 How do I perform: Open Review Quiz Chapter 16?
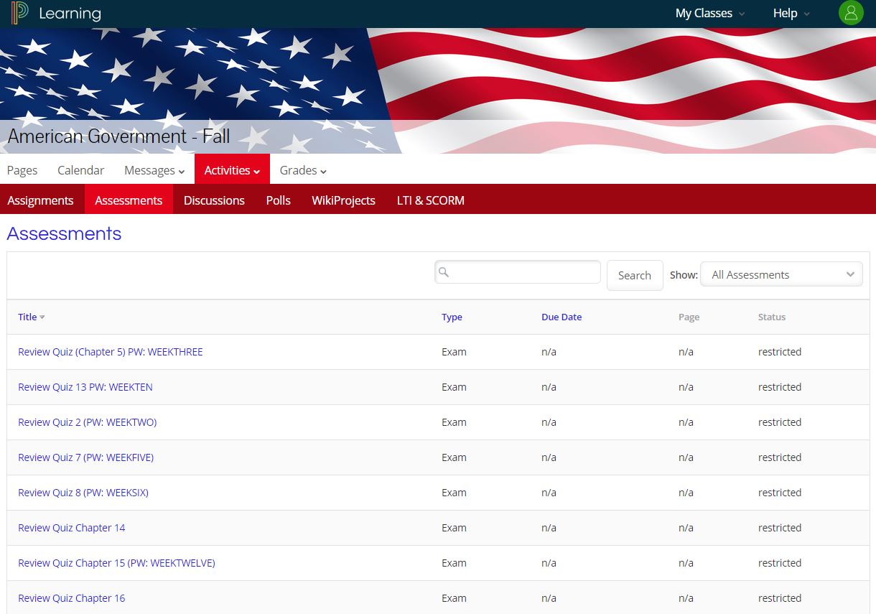[x=72, y=598]
